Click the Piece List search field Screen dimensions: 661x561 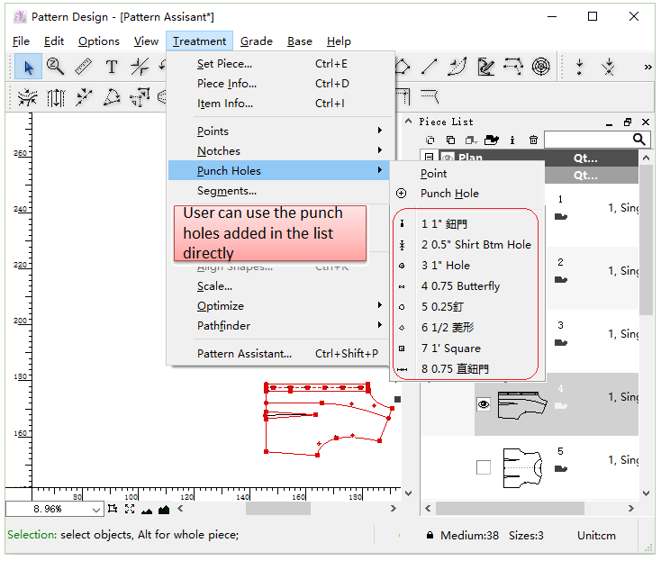point(588,140)
